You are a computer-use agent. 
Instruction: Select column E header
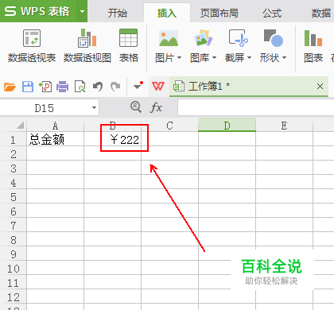coord(284,126)
